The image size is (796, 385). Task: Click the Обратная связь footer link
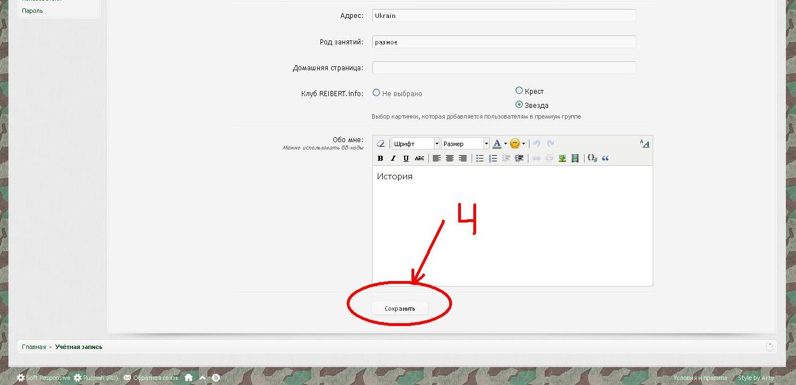(x=151, y=378)
